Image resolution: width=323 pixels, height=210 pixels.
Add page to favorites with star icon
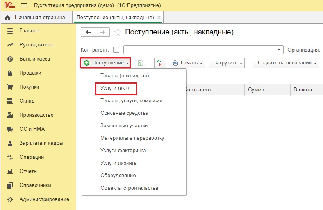pyautogui.click(x=118, y=33)
